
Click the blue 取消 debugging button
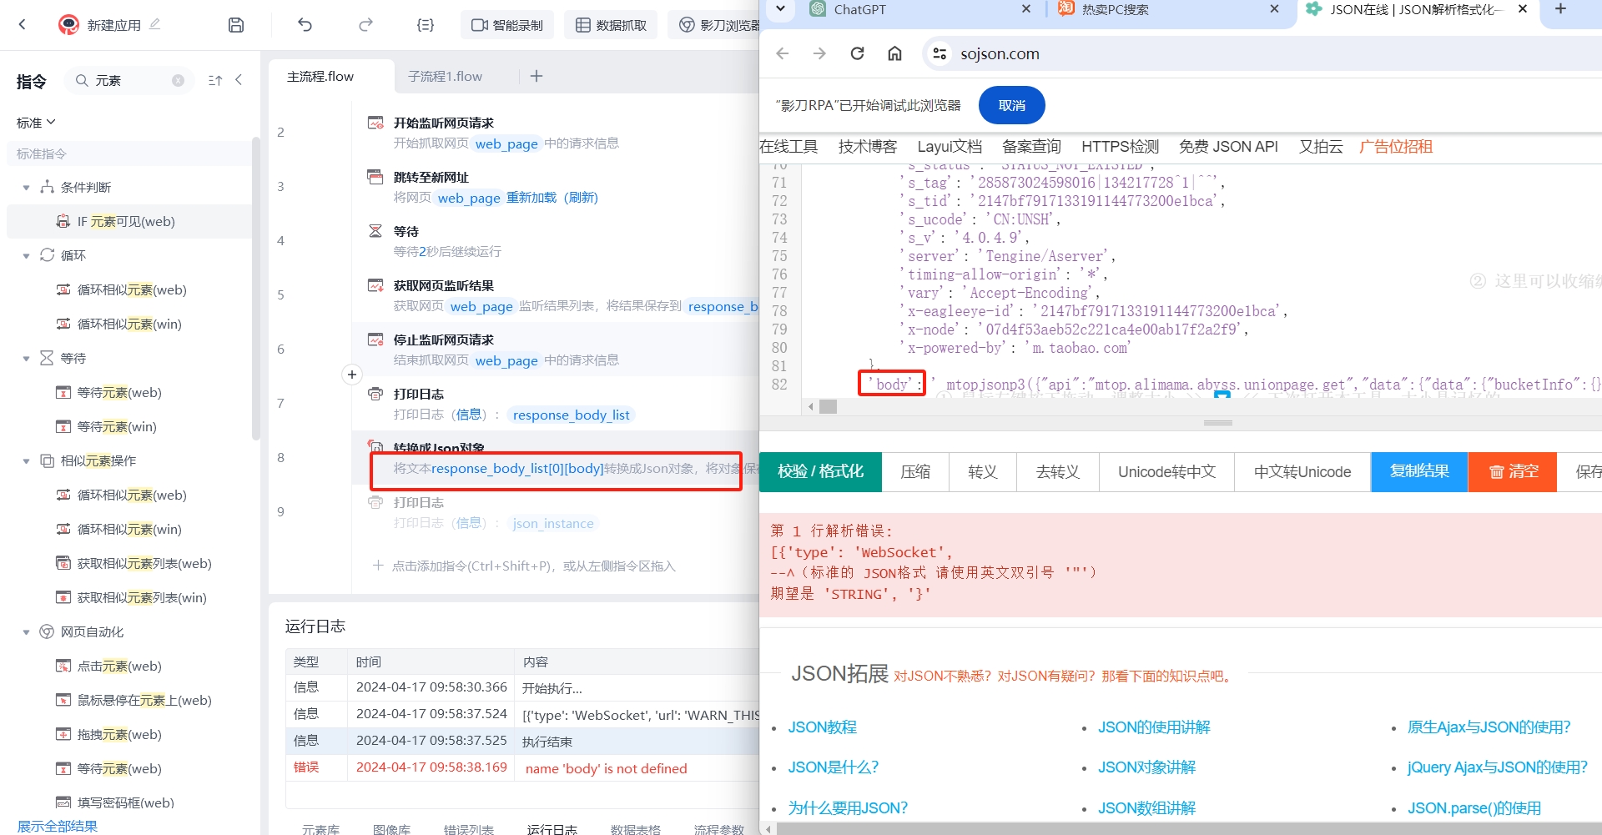tap(1011, 106)
